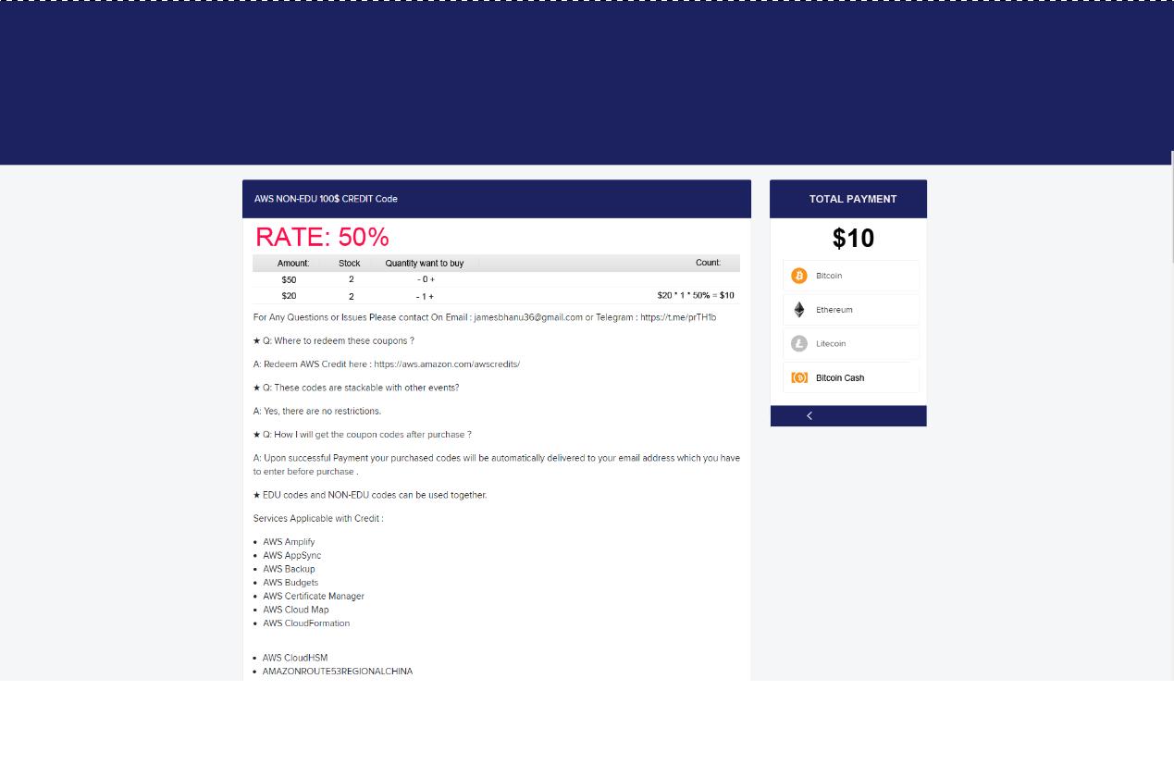Increase quantity for the $50 code
Viewport: 1174px width, 777px height.
point(432,279)
